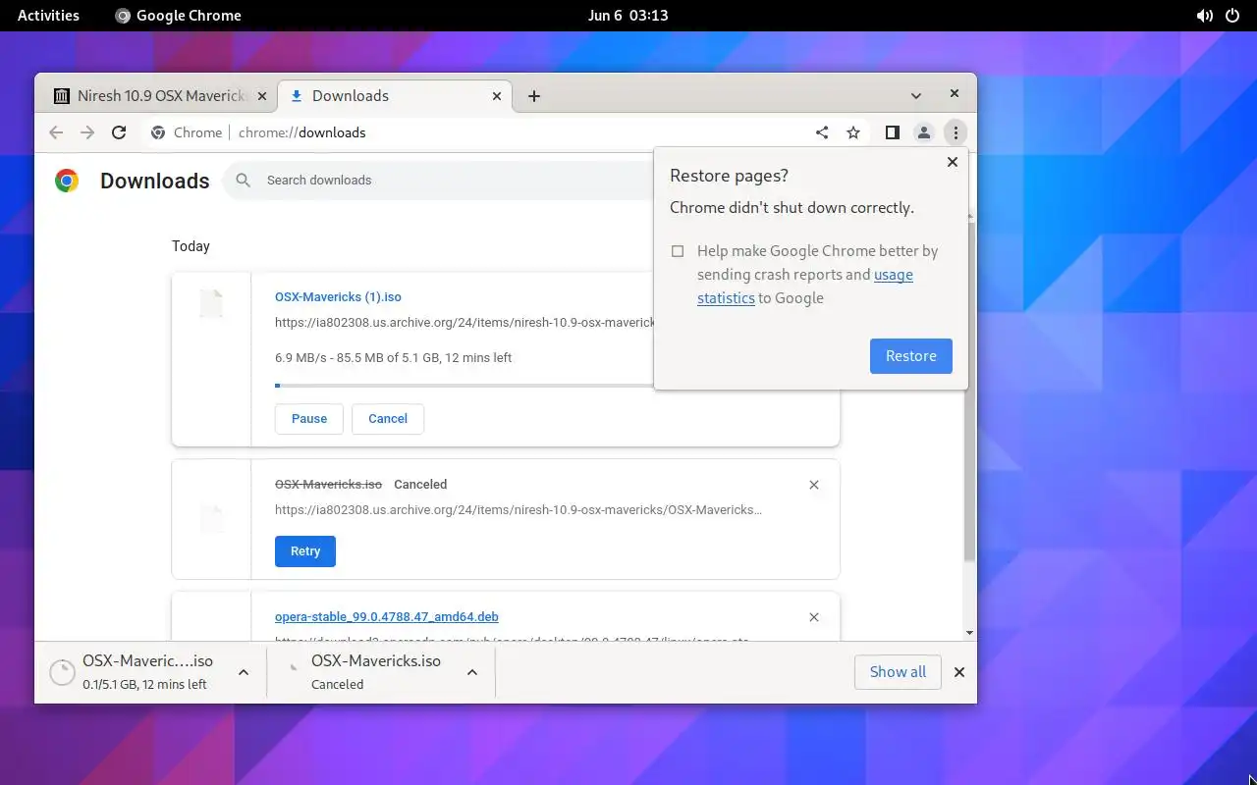Retry the canceled OSX-Mavericks.iso download
1257x785 pixels.
[x=305, y=551]
